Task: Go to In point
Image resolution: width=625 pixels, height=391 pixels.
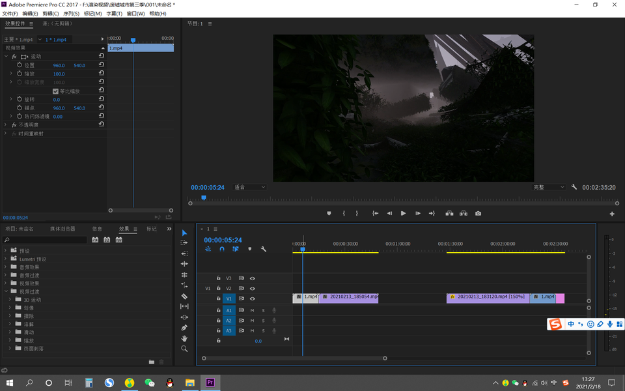Action: point(375,214)
